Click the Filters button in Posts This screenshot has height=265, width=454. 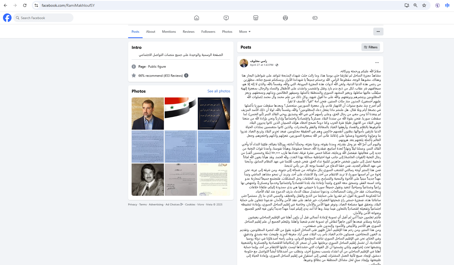(x=371, y=47)
